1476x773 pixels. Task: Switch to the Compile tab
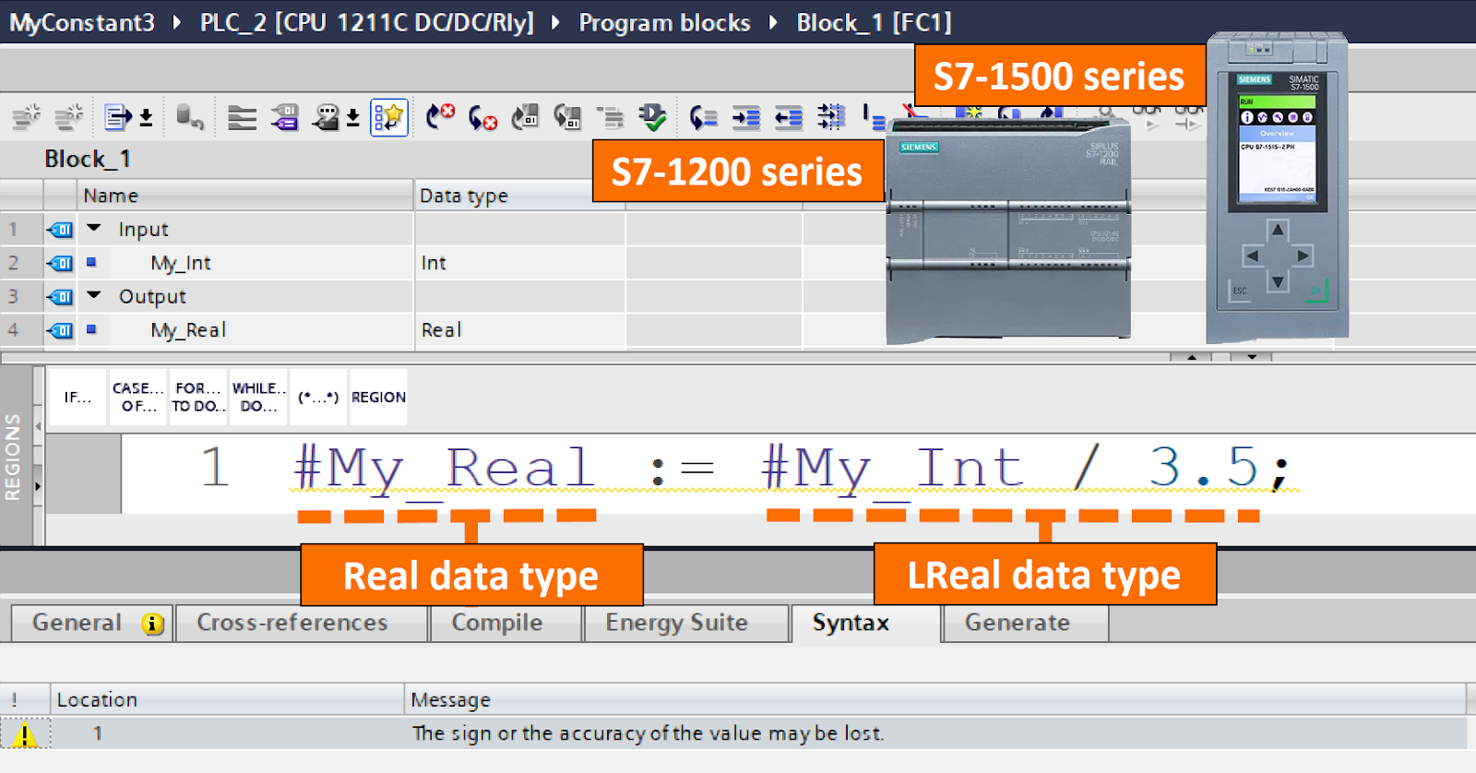pos(506,624)
